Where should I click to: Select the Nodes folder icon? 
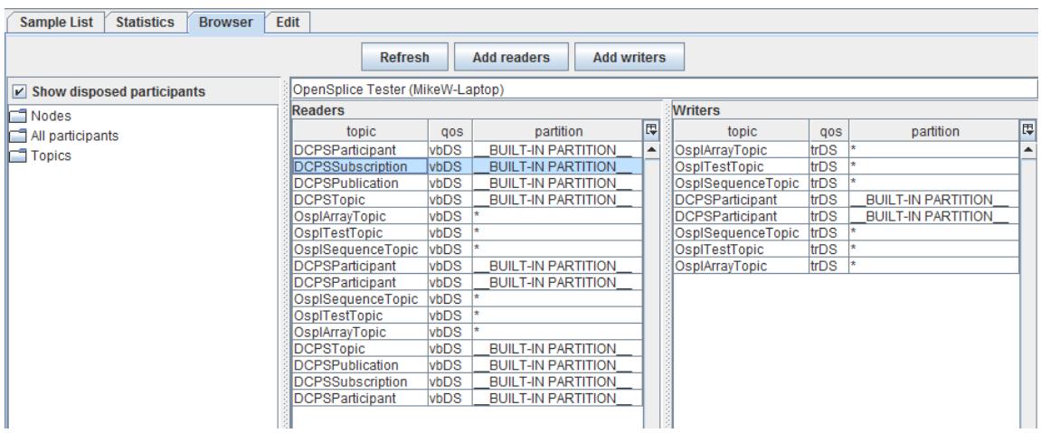(18, 116)
